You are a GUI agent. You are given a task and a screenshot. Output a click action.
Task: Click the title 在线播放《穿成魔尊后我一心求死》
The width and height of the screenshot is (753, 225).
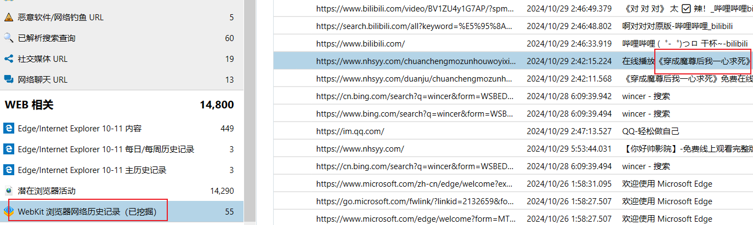[x=687, y=61]
